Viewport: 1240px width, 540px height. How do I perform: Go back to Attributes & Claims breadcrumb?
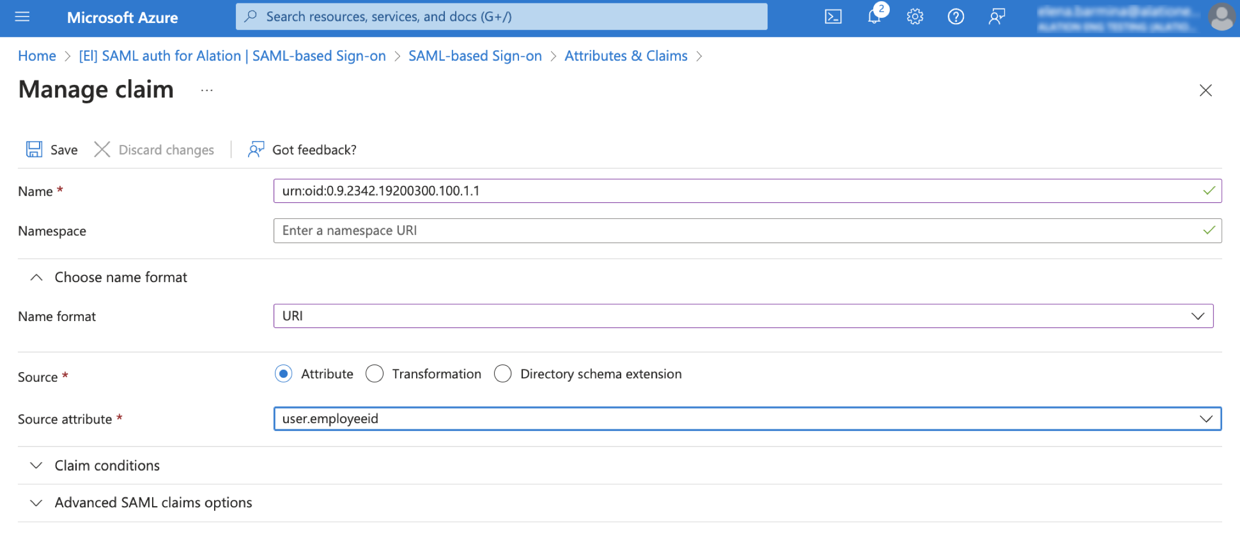coord(626,56)
